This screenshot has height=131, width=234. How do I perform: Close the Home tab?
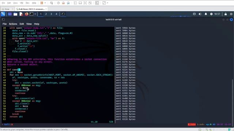click(x=13, y=9)
